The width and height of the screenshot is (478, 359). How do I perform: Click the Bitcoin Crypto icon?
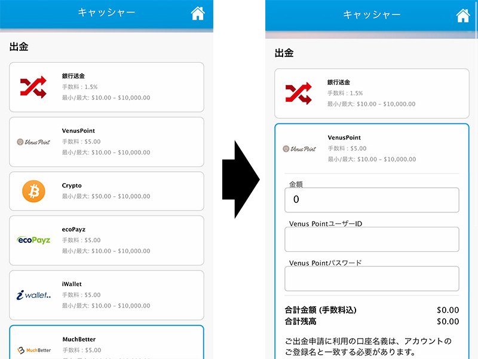click(x=33, y=191)
